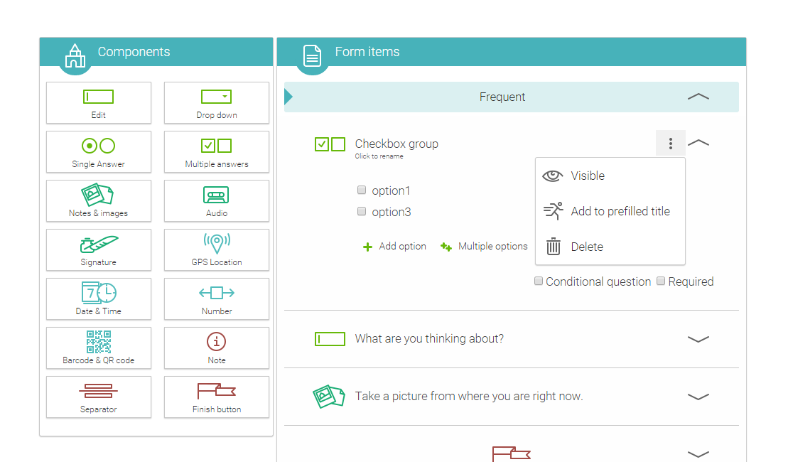Viewport: 788px width, 462px height.
Task: Add a Multiple answers component
Action: point(217,152)
